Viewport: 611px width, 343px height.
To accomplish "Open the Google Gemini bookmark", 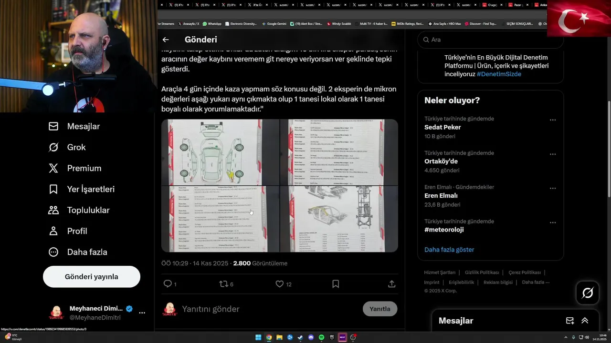I will pyautogui.click(x=274, y=23).
